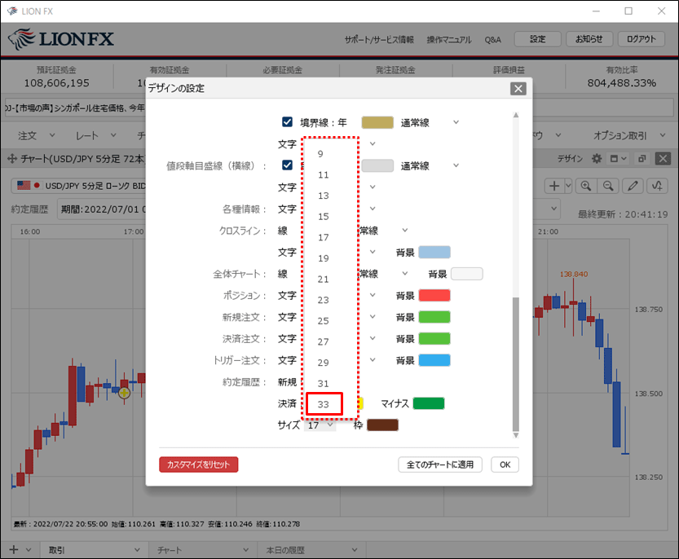The height and width of the screenshot is (559, 679).
Task: Click the カスタマイズをリセット button
Action: click(198, 464)
